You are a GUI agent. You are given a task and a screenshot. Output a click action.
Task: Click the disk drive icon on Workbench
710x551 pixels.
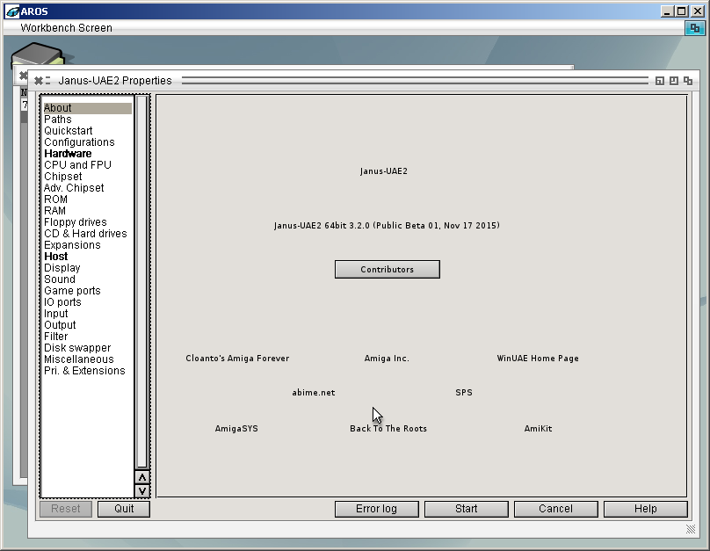[38, 54]
